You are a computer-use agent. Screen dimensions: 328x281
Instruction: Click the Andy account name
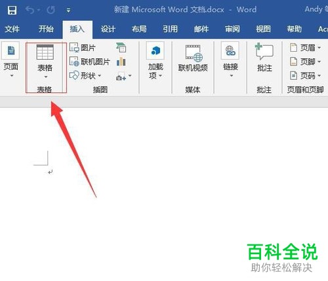pyautogui.click(x=316, y=9)
